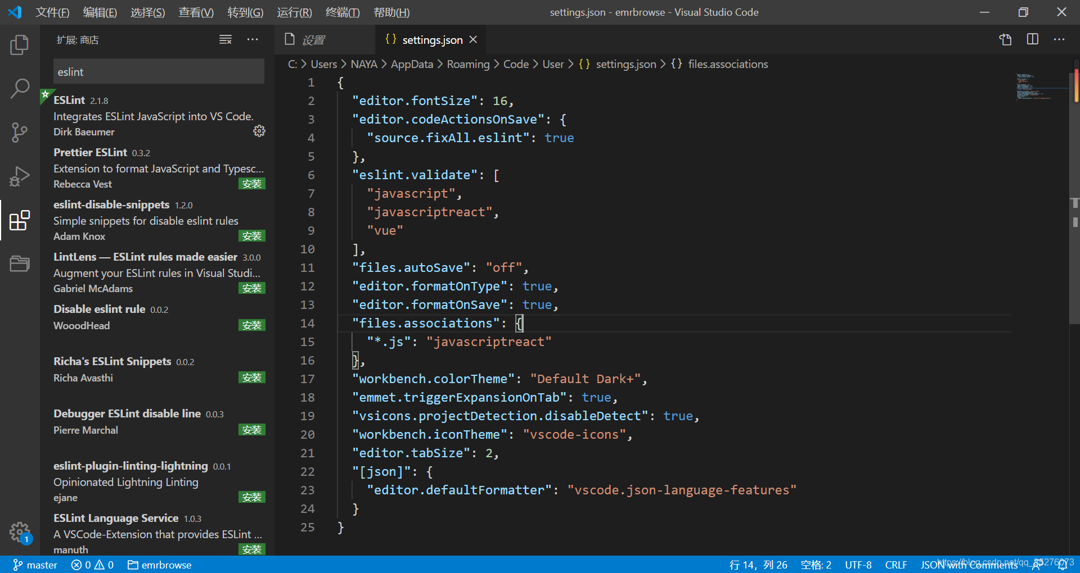
Task: Install the eslint-disable-snippets extension
Action: pyautogui.click(x=252, y=236)
